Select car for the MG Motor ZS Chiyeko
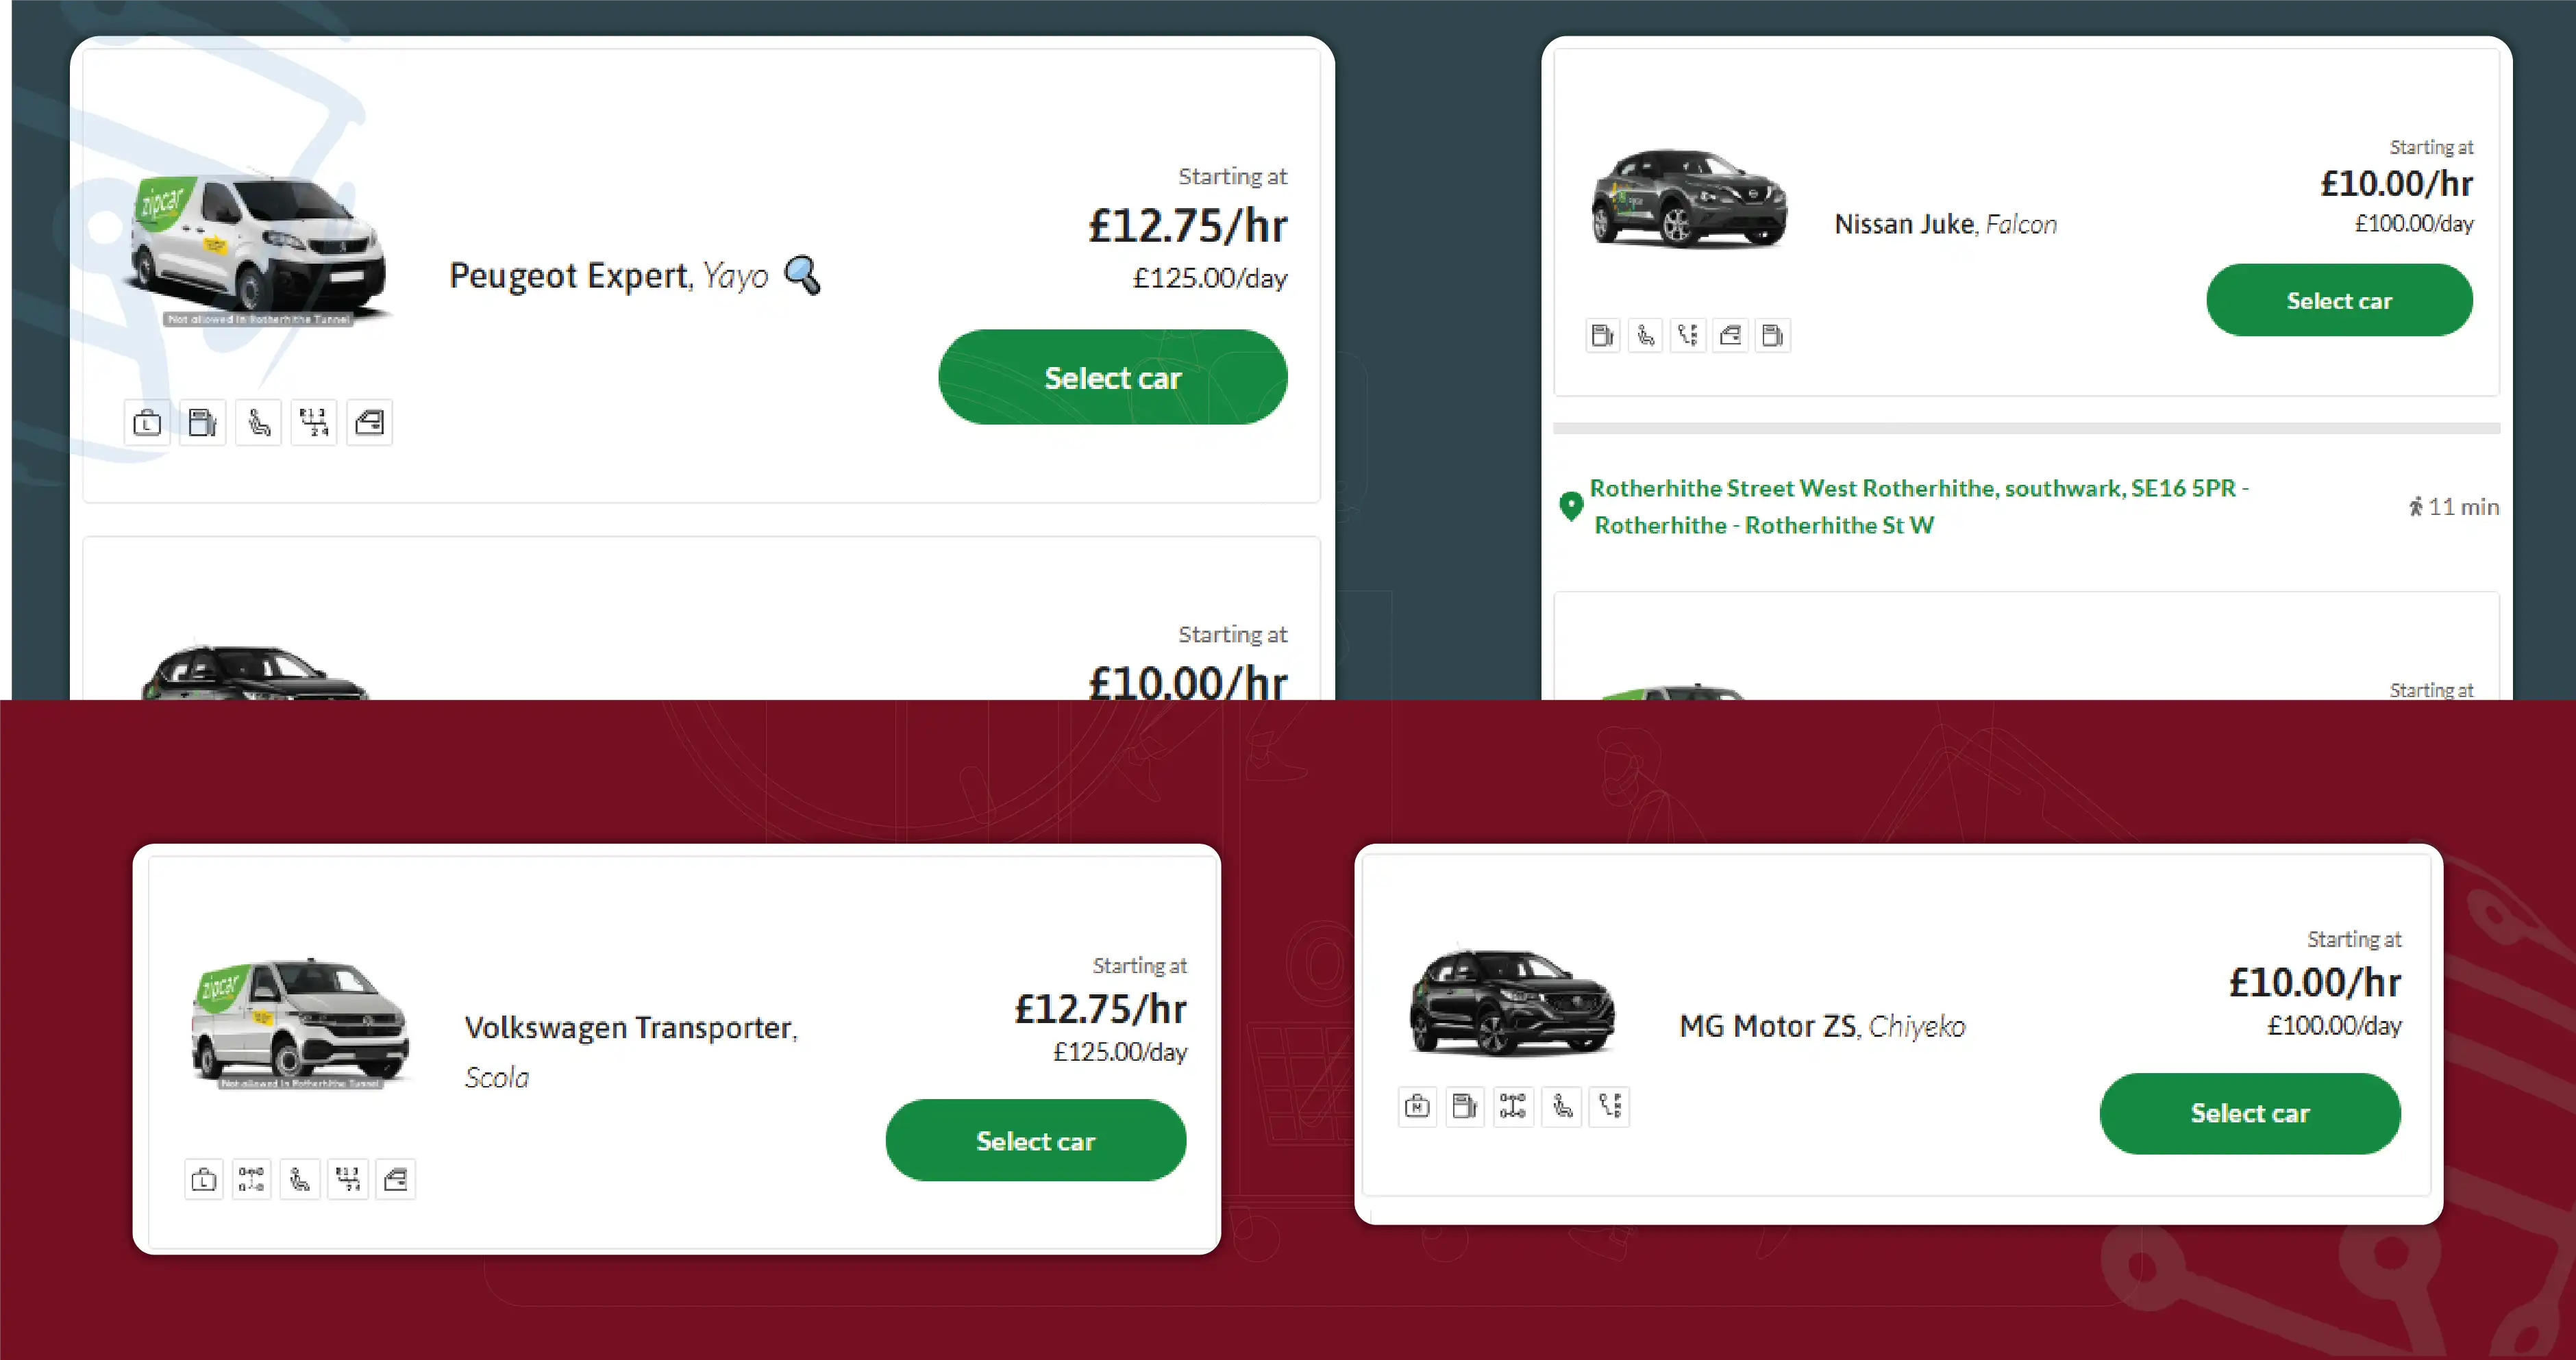 [x=2249, y=1113]
